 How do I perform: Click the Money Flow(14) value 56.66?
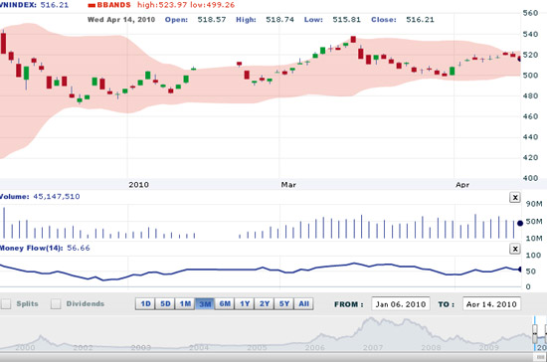(x=79, y=248)
